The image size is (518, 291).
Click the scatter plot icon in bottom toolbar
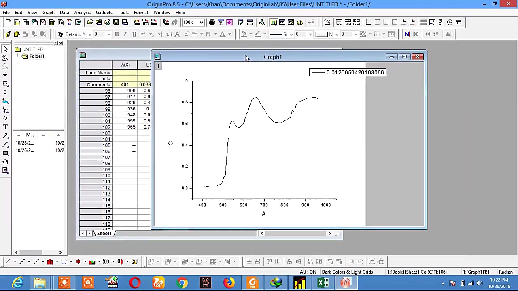point(22,261)
